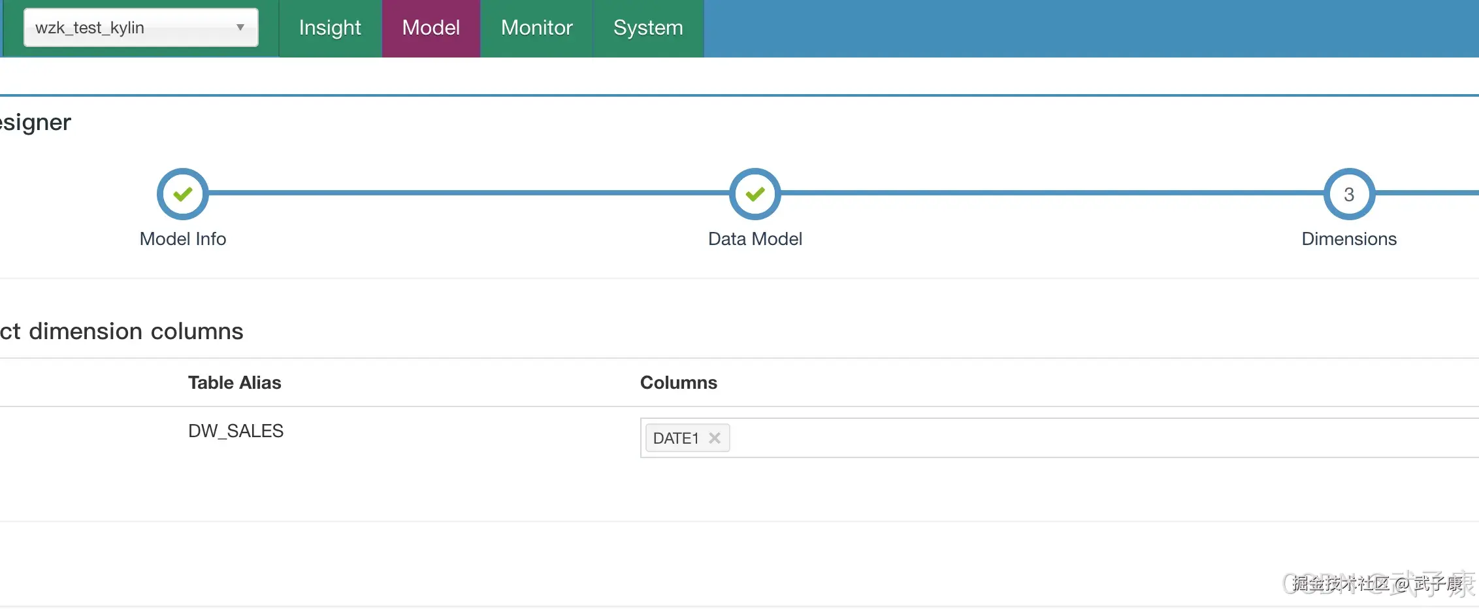The width and height of the screenshot is (1479, 609).
Task: Click the Data Model checkmark step icon
Action: pyautogui.click(x=755, y=194)
